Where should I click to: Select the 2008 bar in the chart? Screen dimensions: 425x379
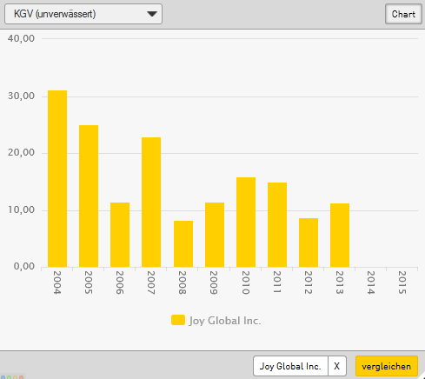click(183, 243)
